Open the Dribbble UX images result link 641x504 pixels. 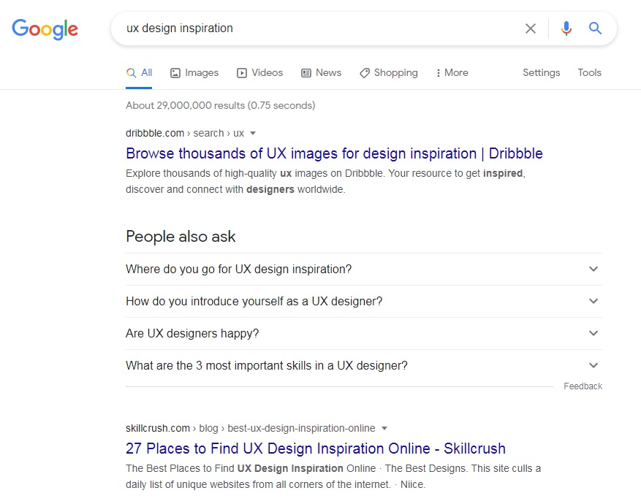[334, 153]
